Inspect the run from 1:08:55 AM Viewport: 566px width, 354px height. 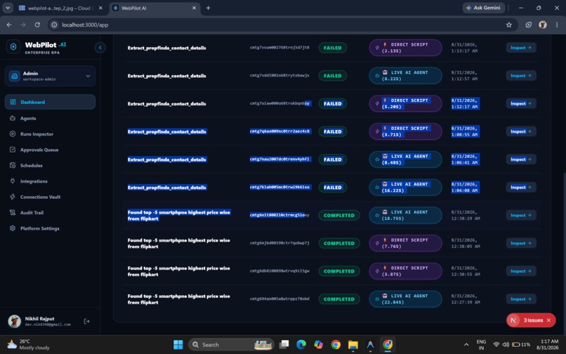520,131
